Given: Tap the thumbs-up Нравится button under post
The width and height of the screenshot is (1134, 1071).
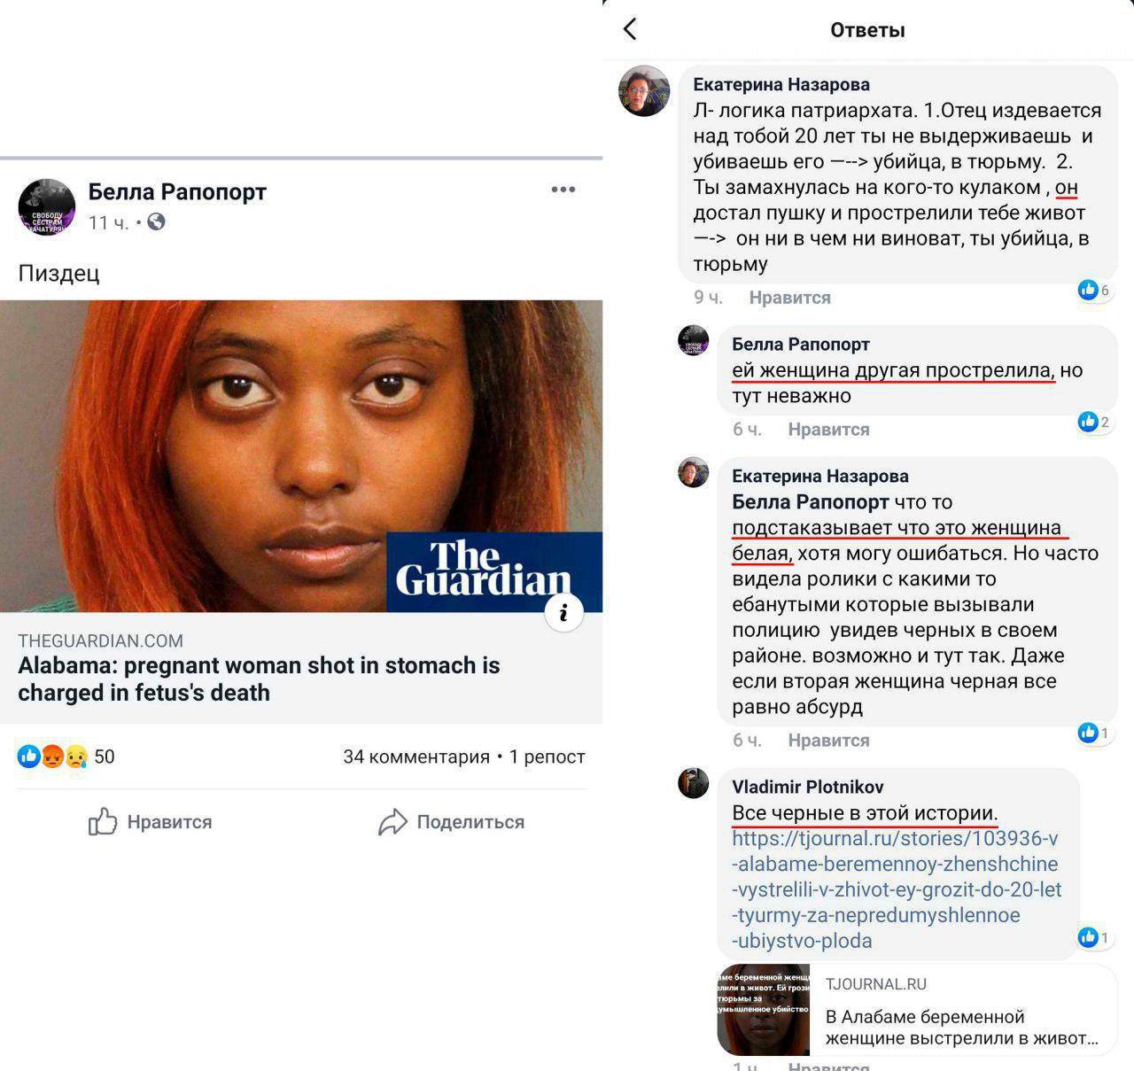Looking at the screenshot, I should pos(150,822).
